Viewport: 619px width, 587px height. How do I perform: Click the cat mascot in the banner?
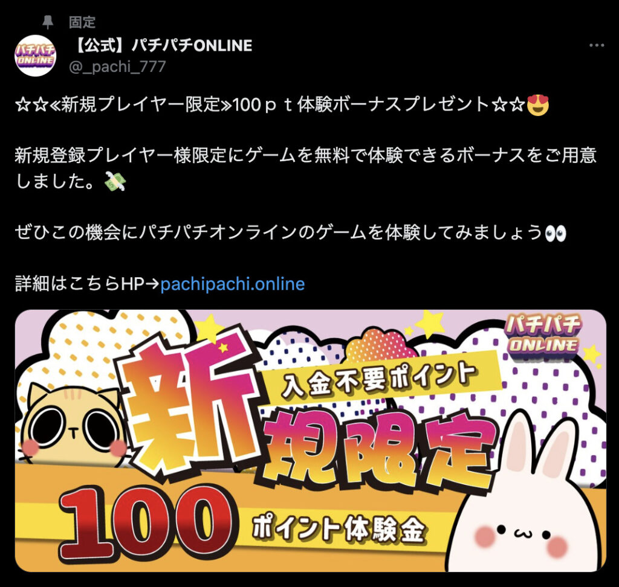pyautogui.click(x=74, y=425)
